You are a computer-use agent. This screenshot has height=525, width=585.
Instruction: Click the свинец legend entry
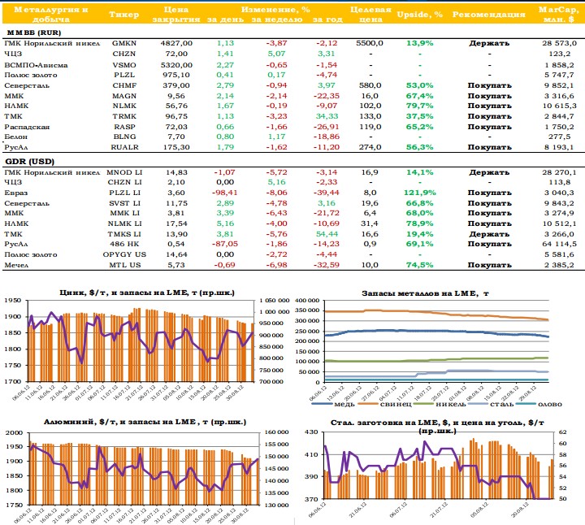pyautogui.click(x=384, y=404)
